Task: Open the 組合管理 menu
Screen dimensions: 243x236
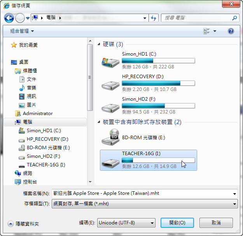Action: pos(22,31)
